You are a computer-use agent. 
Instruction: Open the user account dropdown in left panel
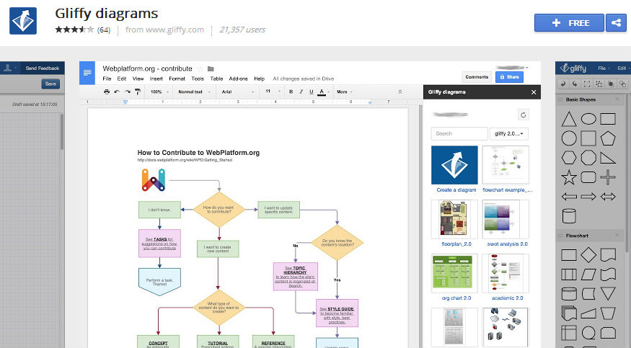tap(9, 68)
